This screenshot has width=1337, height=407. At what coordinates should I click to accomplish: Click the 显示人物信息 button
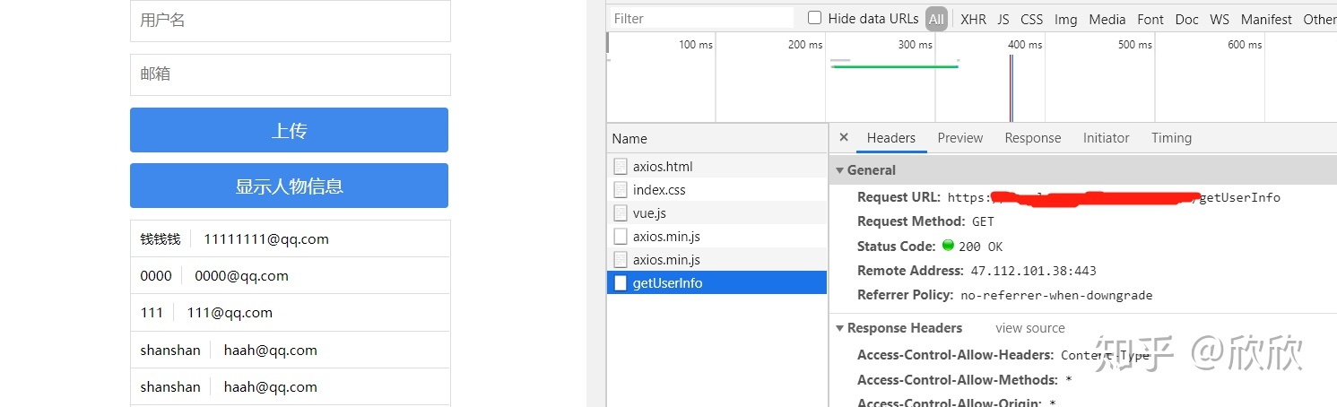click(x=289, y=186)
